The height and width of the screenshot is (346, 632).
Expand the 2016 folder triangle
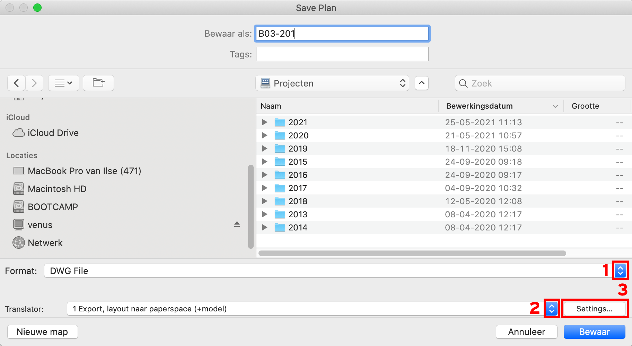[265, 175]
